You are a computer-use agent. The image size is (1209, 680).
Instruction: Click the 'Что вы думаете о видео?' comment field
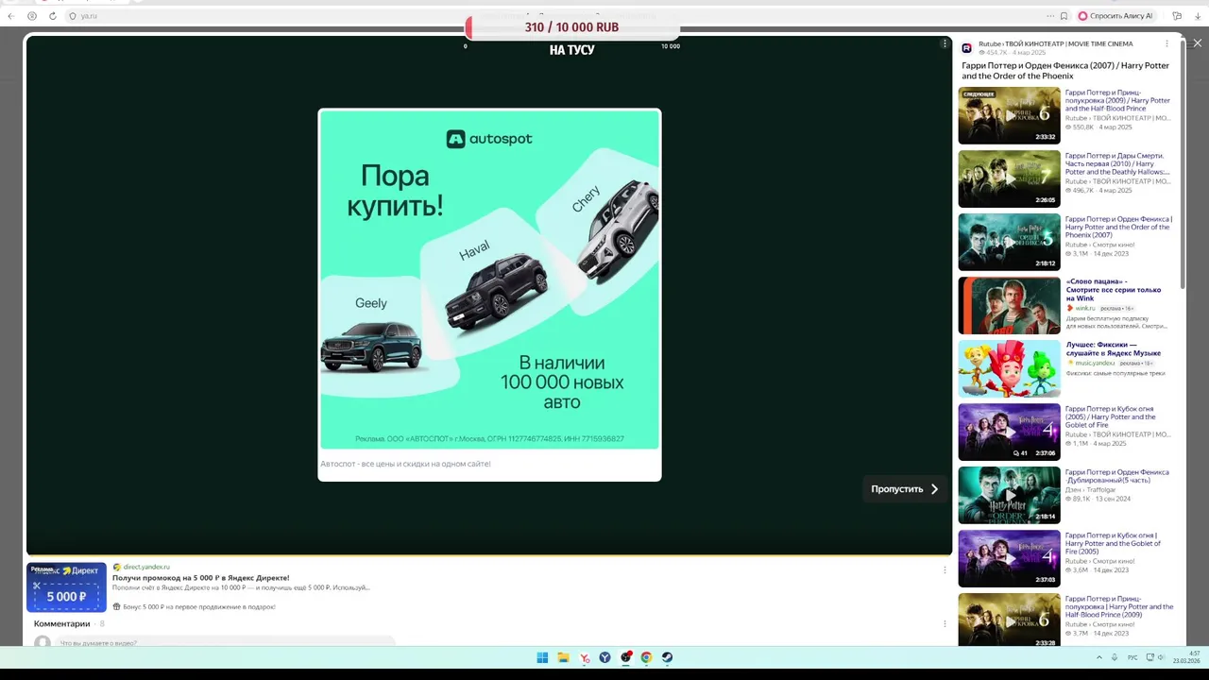(227, 642)
